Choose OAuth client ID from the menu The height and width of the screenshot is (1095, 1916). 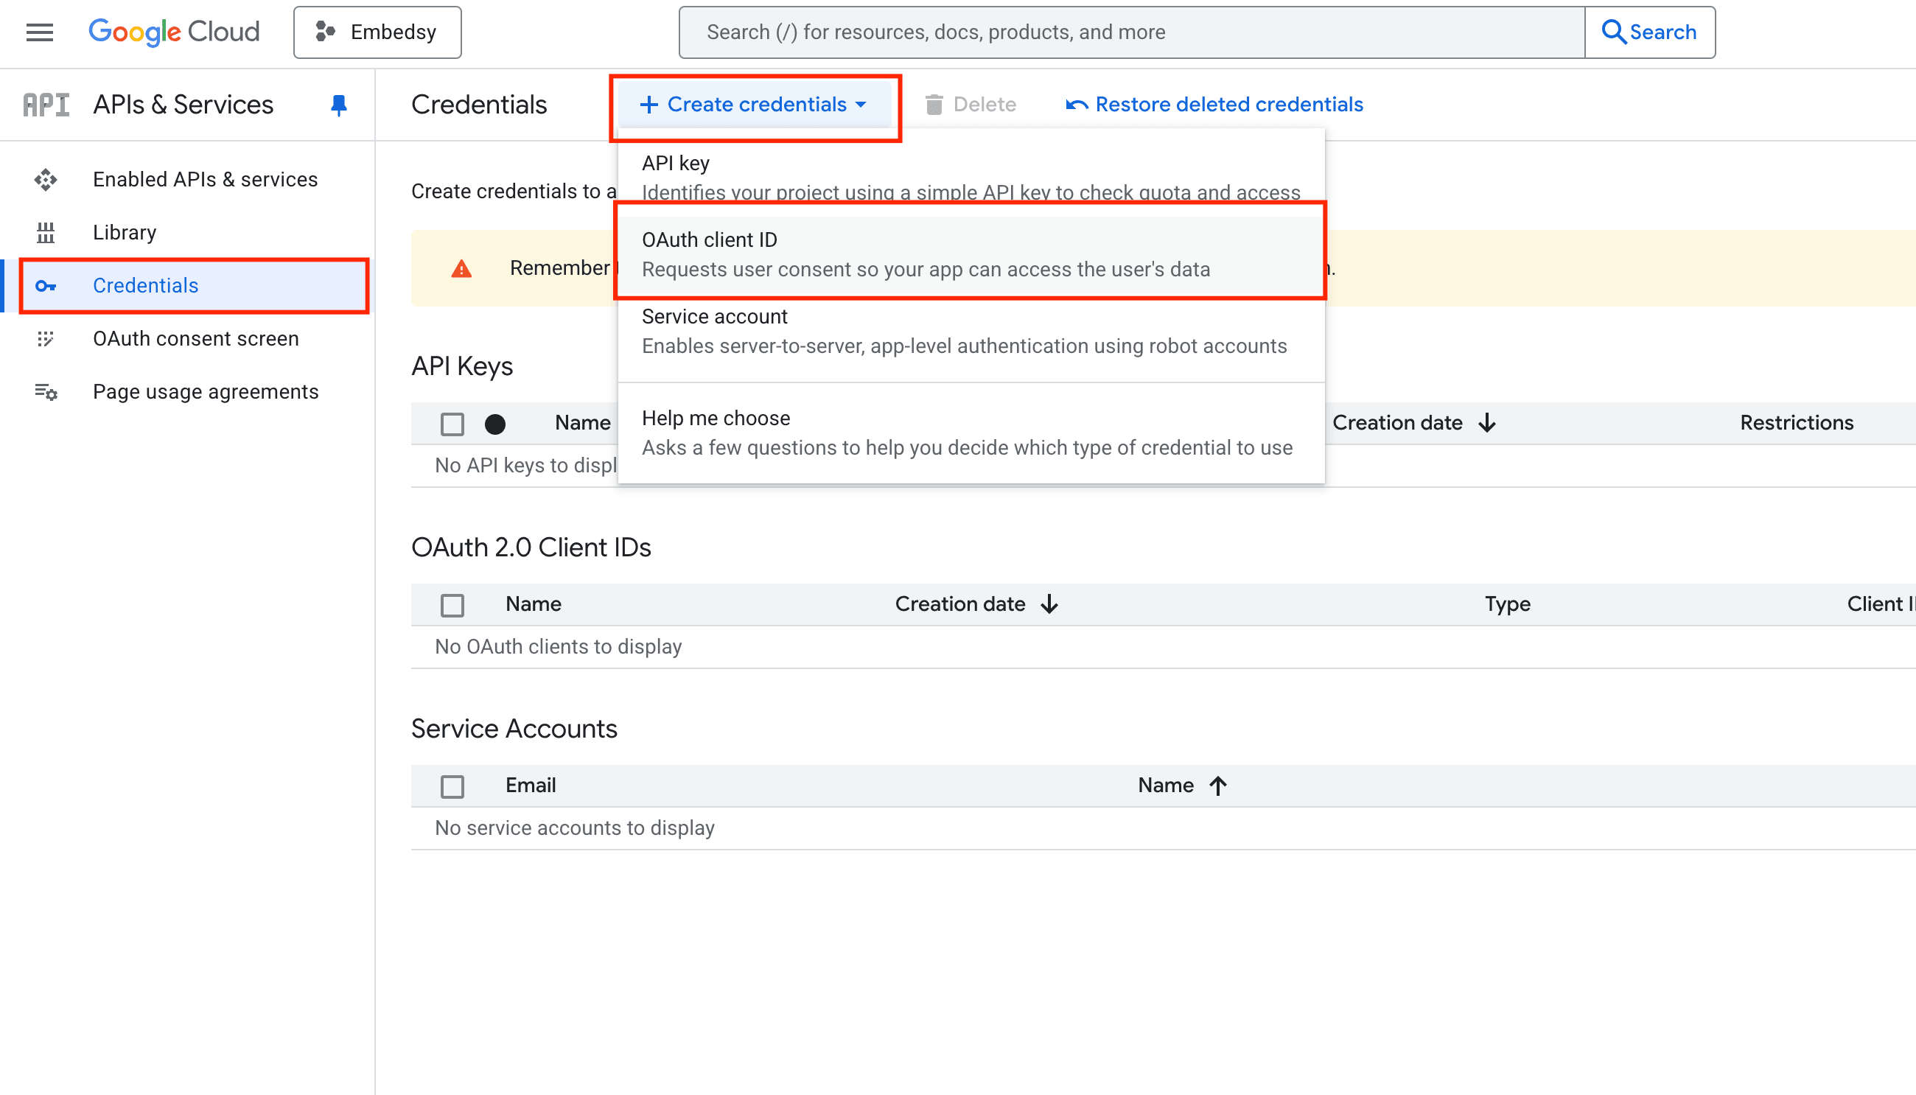point(971,254)
